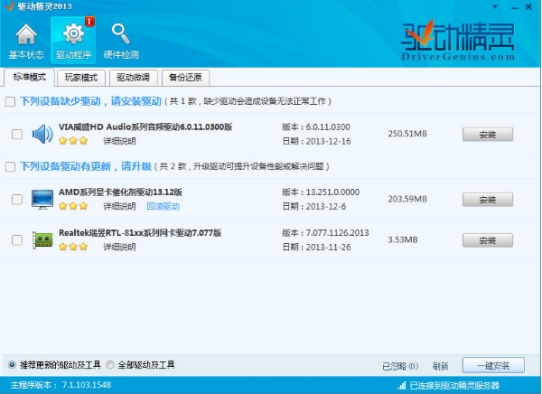The image size is (542, 394).
Task: Open 详细说明 for AMD graphics driver
Action: click(119, 206)
